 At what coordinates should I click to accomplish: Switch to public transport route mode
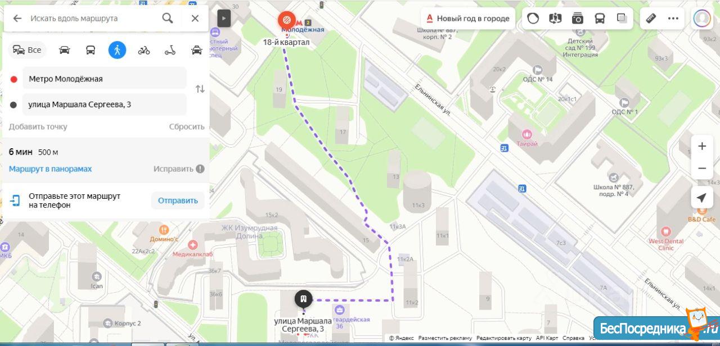pyautogui.click(x=91, y=50)
